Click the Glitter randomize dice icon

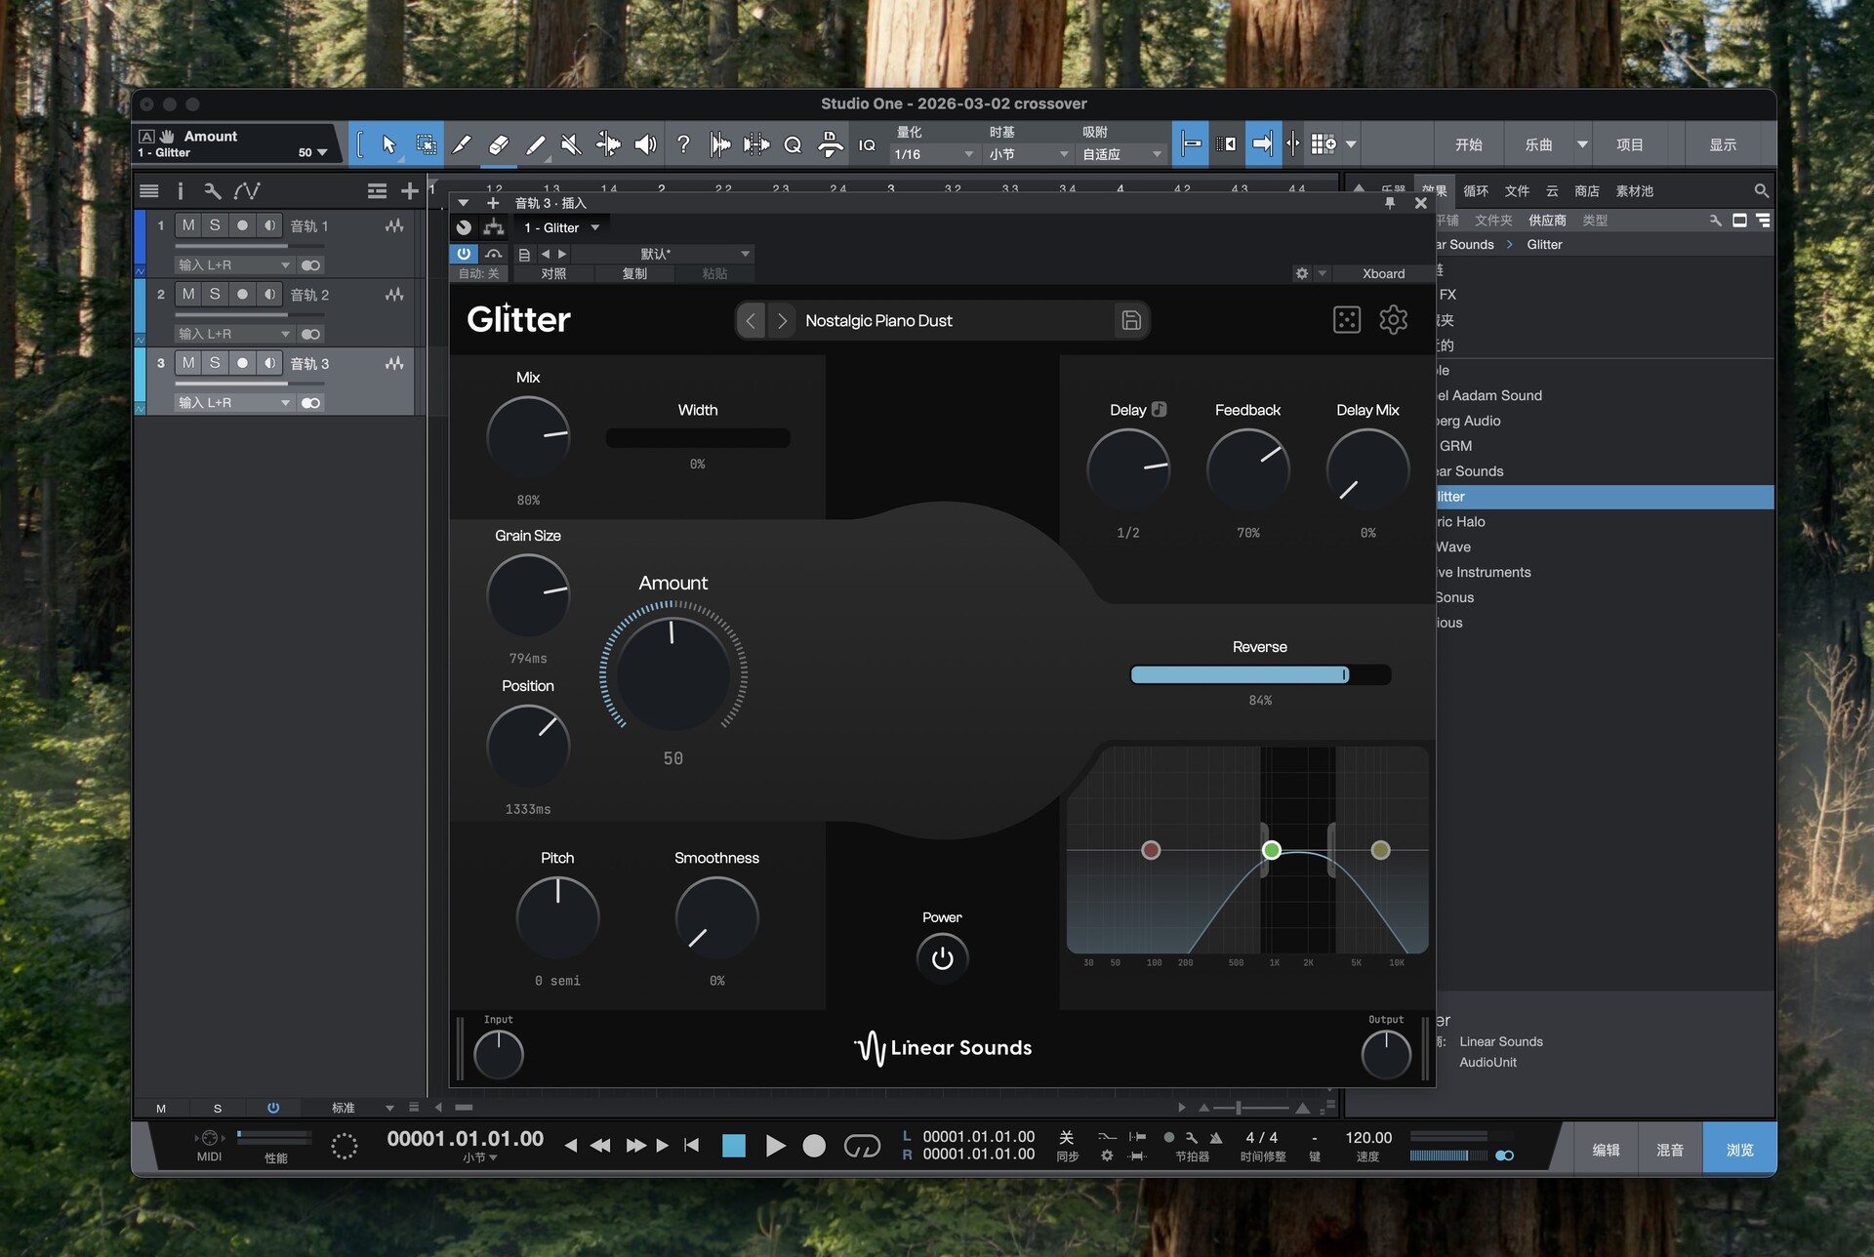pyautogui.click(x=1346, y=320)
